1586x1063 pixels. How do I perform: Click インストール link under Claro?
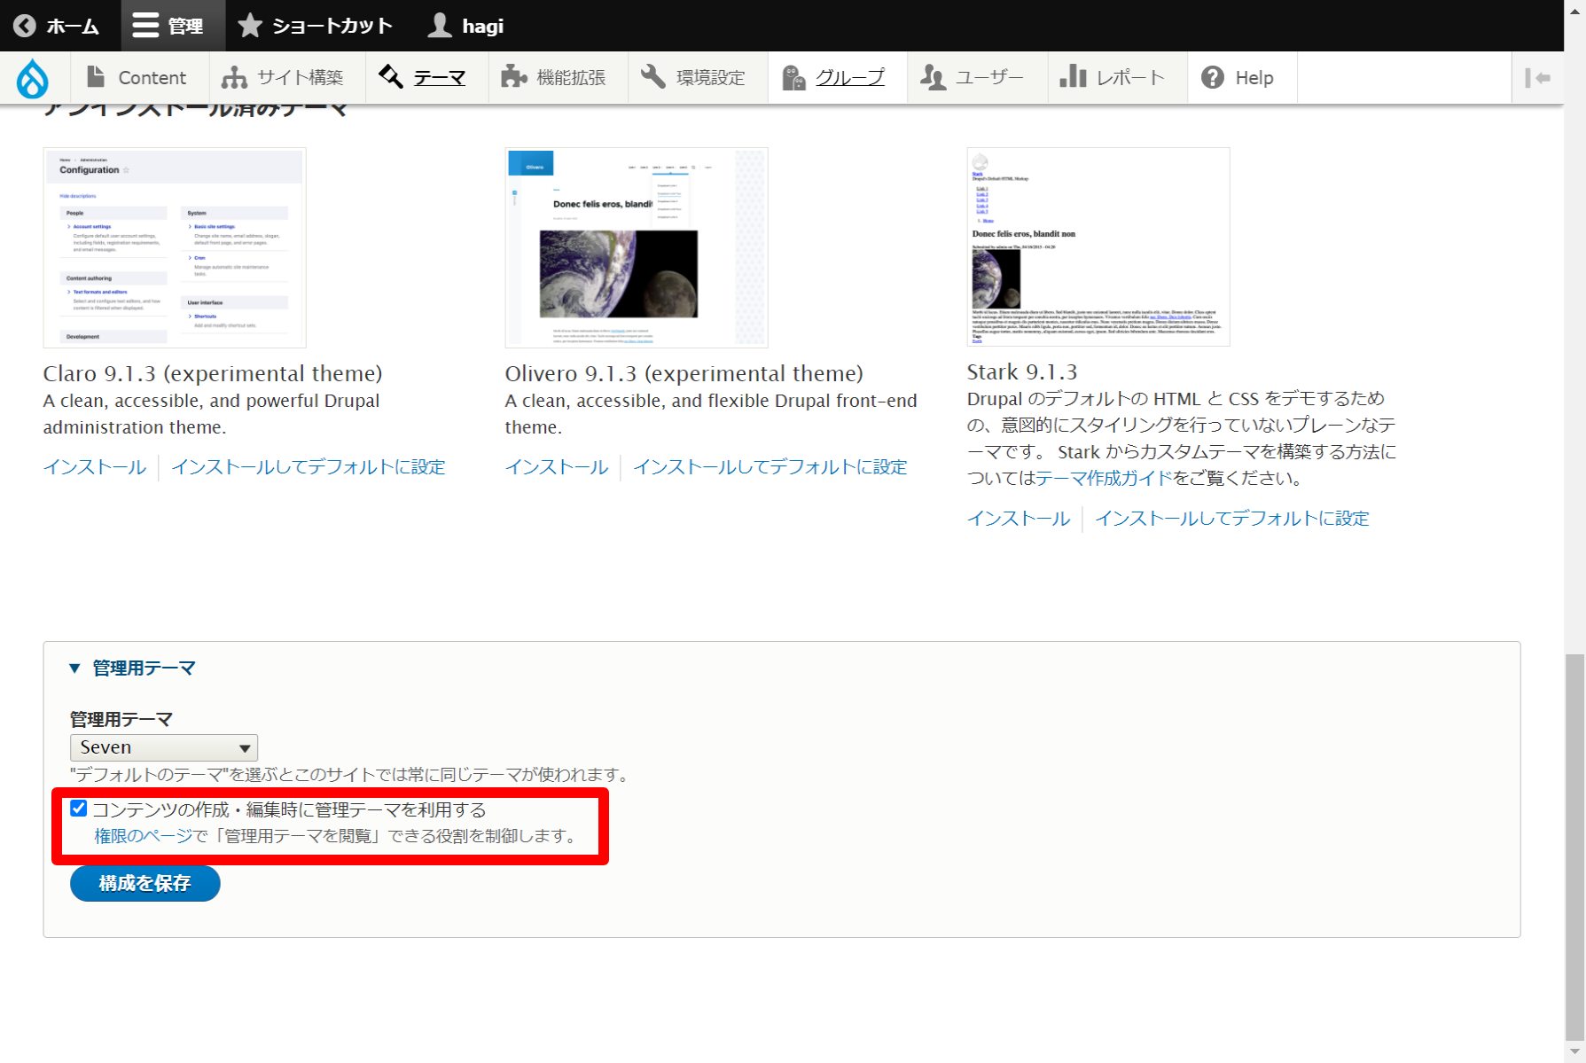[x=95, y=467]
